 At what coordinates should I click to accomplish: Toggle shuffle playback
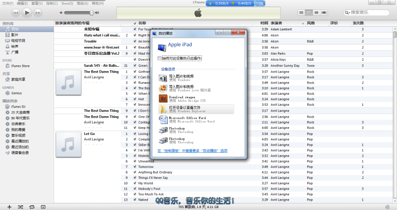click(x=20, y=207)
